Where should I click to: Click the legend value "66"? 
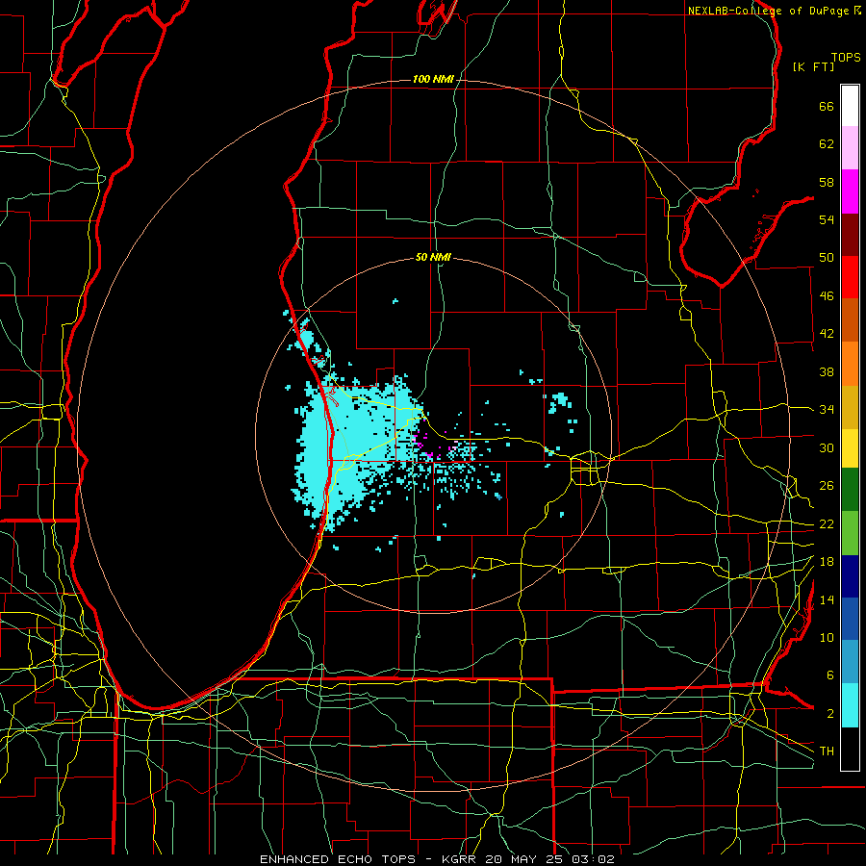[x=827, y=107]
